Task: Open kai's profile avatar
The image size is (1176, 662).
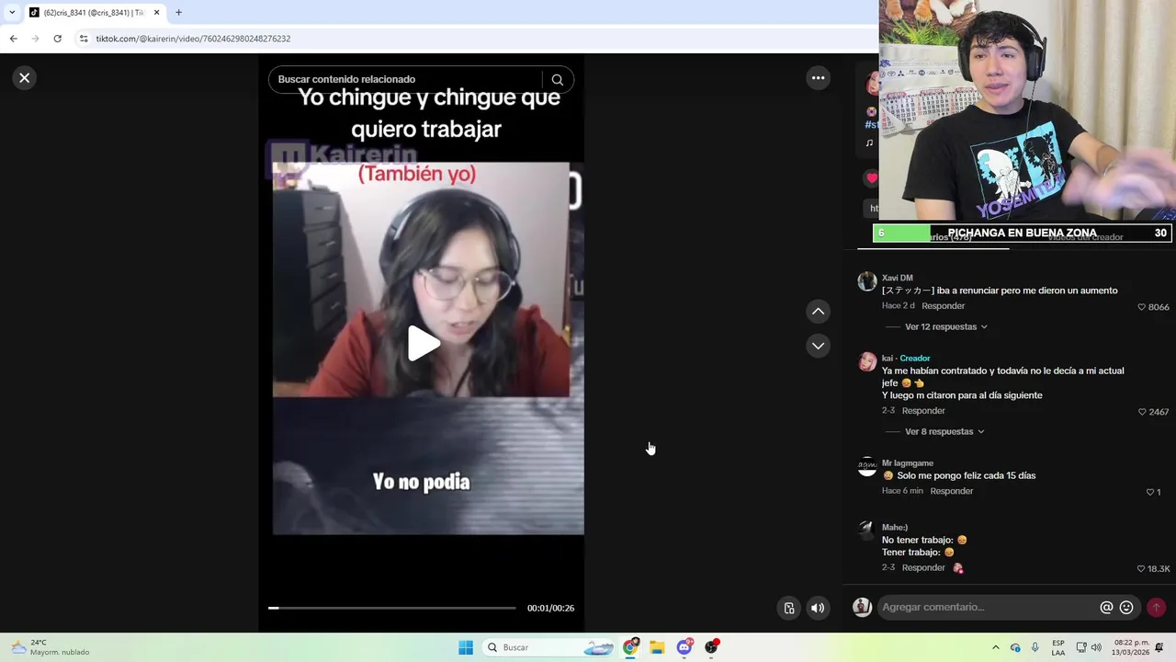Action: tap(867, 361)
